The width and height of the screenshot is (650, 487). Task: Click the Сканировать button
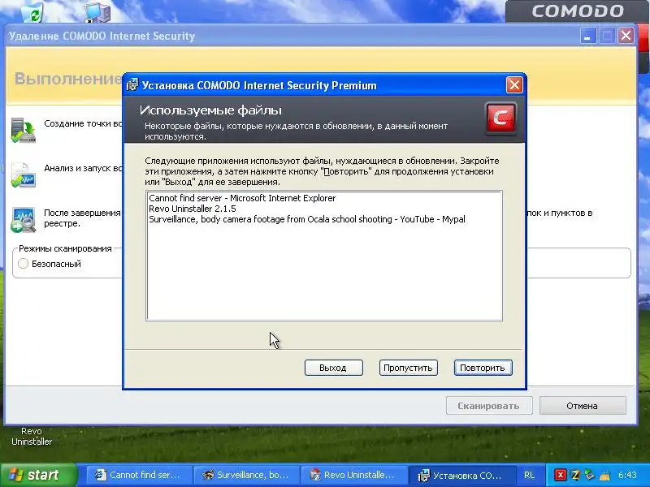489,406
